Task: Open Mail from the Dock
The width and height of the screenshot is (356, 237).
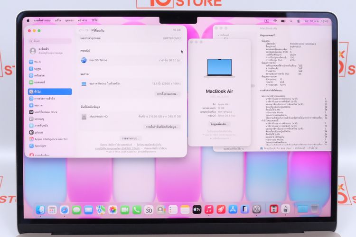Action: click(88, 210)
